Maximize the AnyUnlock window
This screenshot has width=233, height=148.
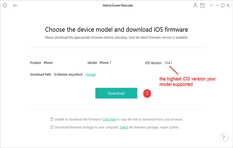click(223, 5)
